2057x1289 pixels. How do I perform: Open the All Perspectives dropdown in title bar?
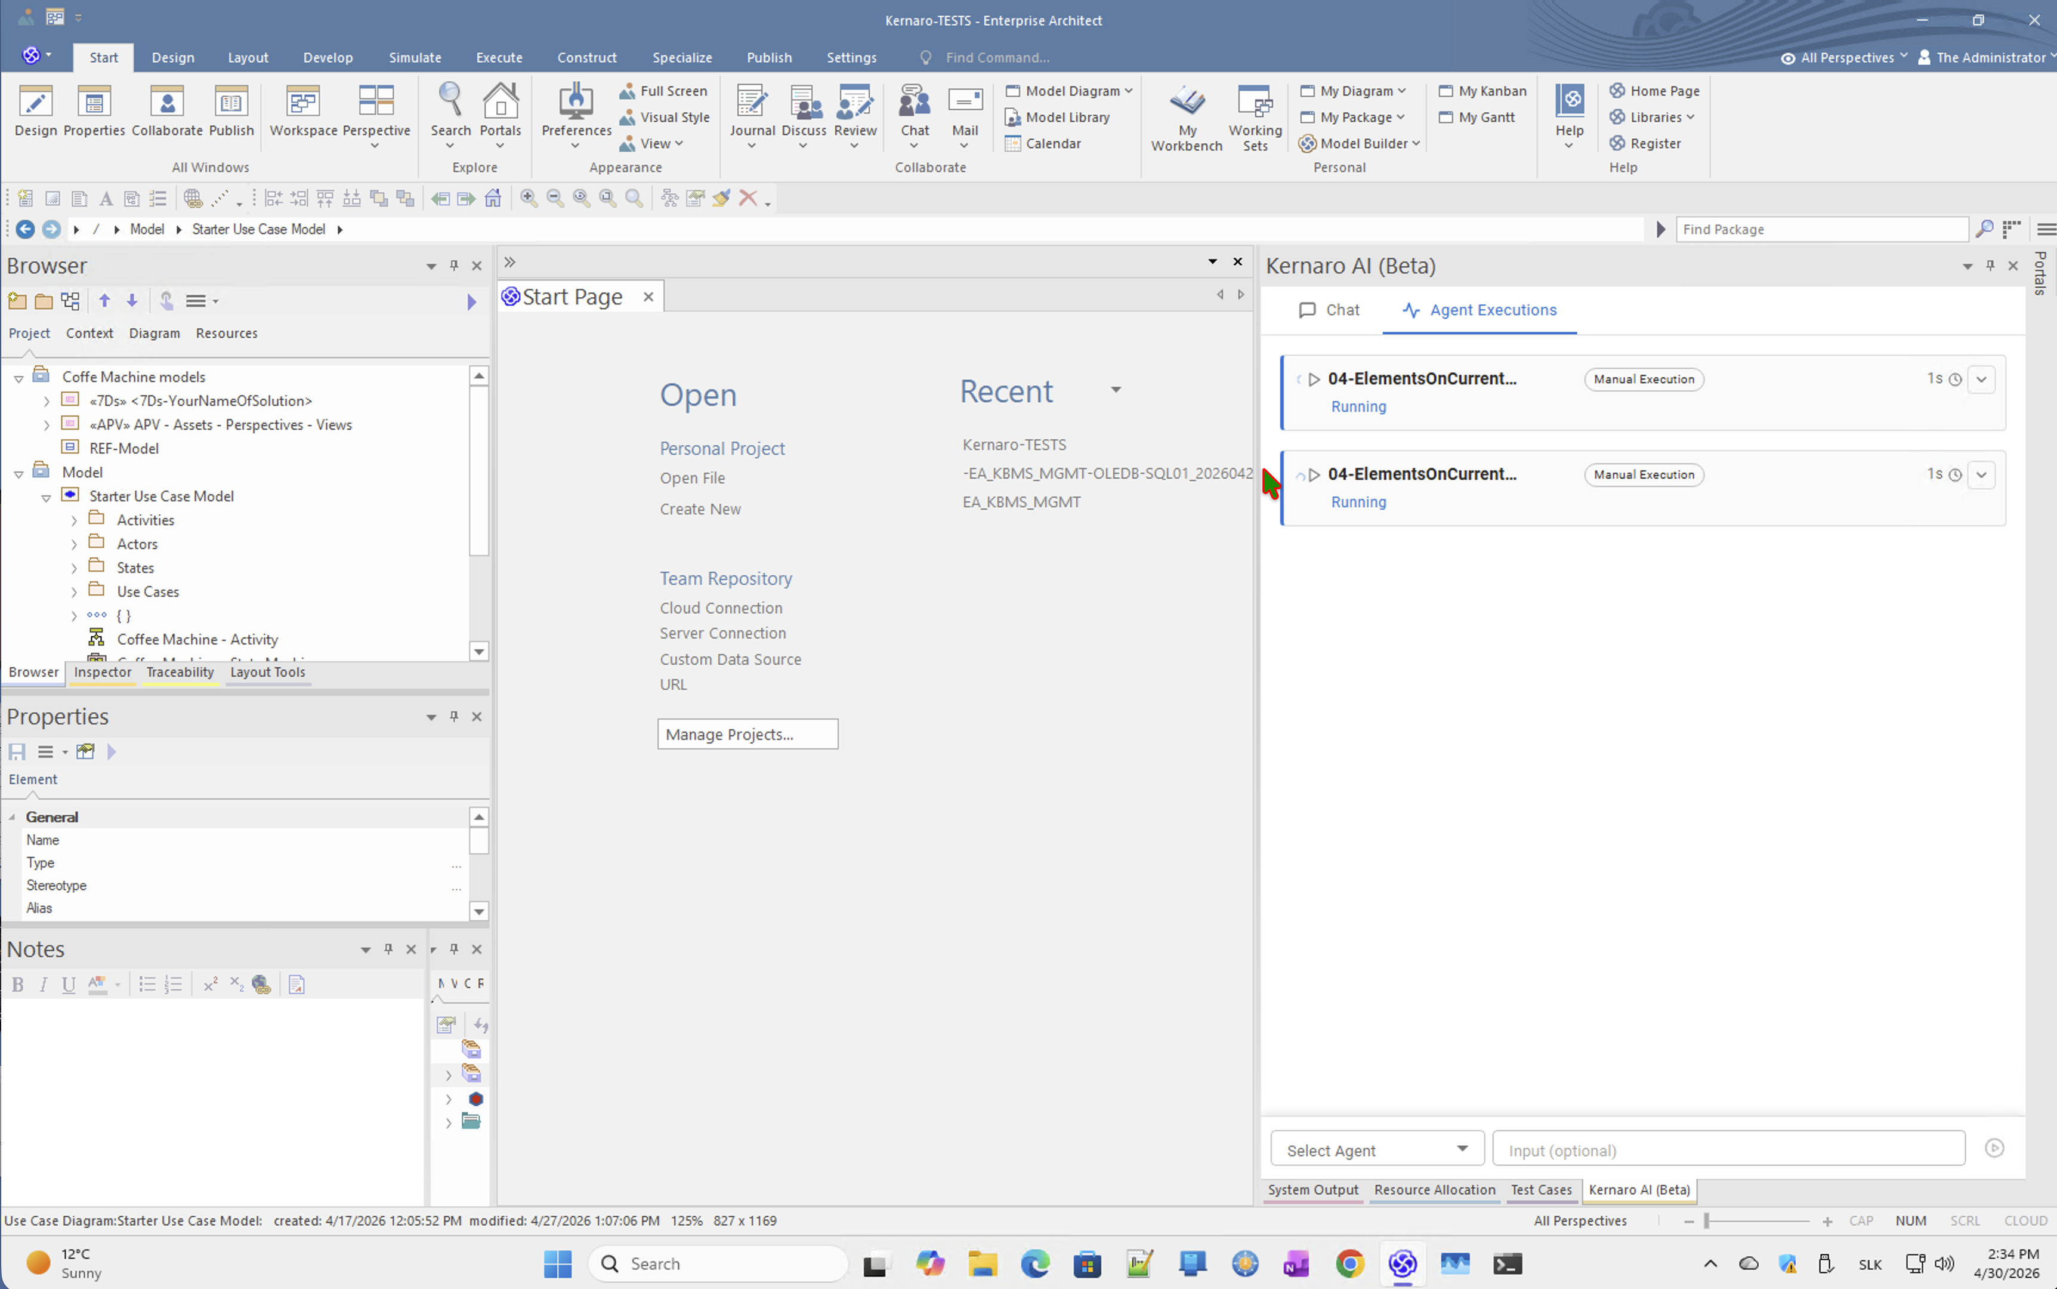point(1845,57)
